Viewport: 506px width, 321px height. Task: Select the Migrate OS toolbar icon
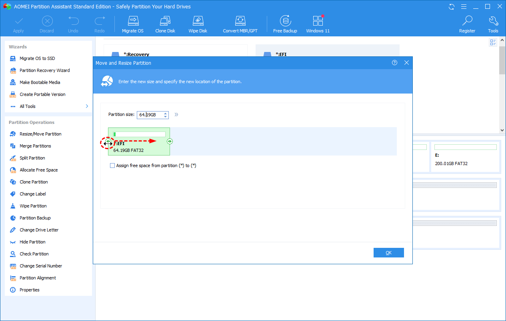pos(133,23)
